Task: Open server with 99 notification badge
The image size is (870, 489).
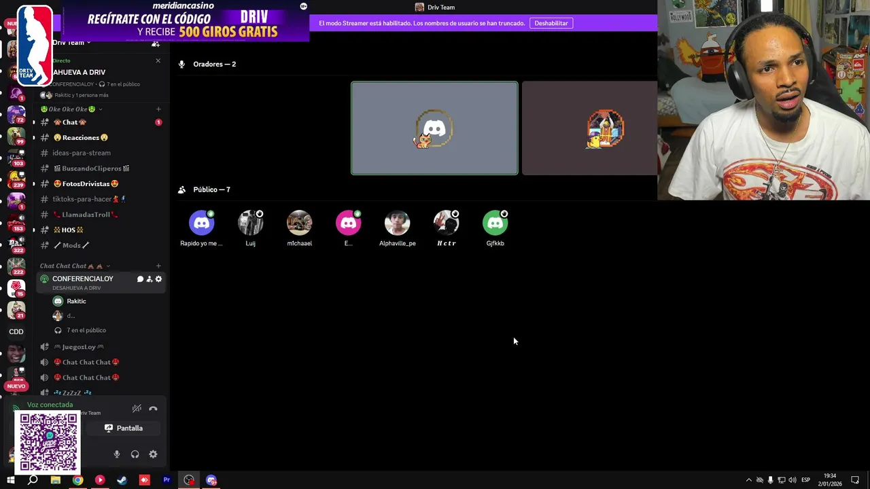Action: [x=16, y=136]
